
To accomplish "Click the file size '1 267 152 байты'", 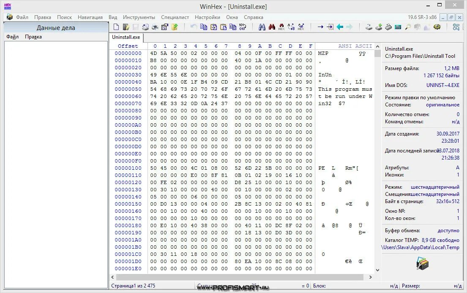I will click(441, 76).
